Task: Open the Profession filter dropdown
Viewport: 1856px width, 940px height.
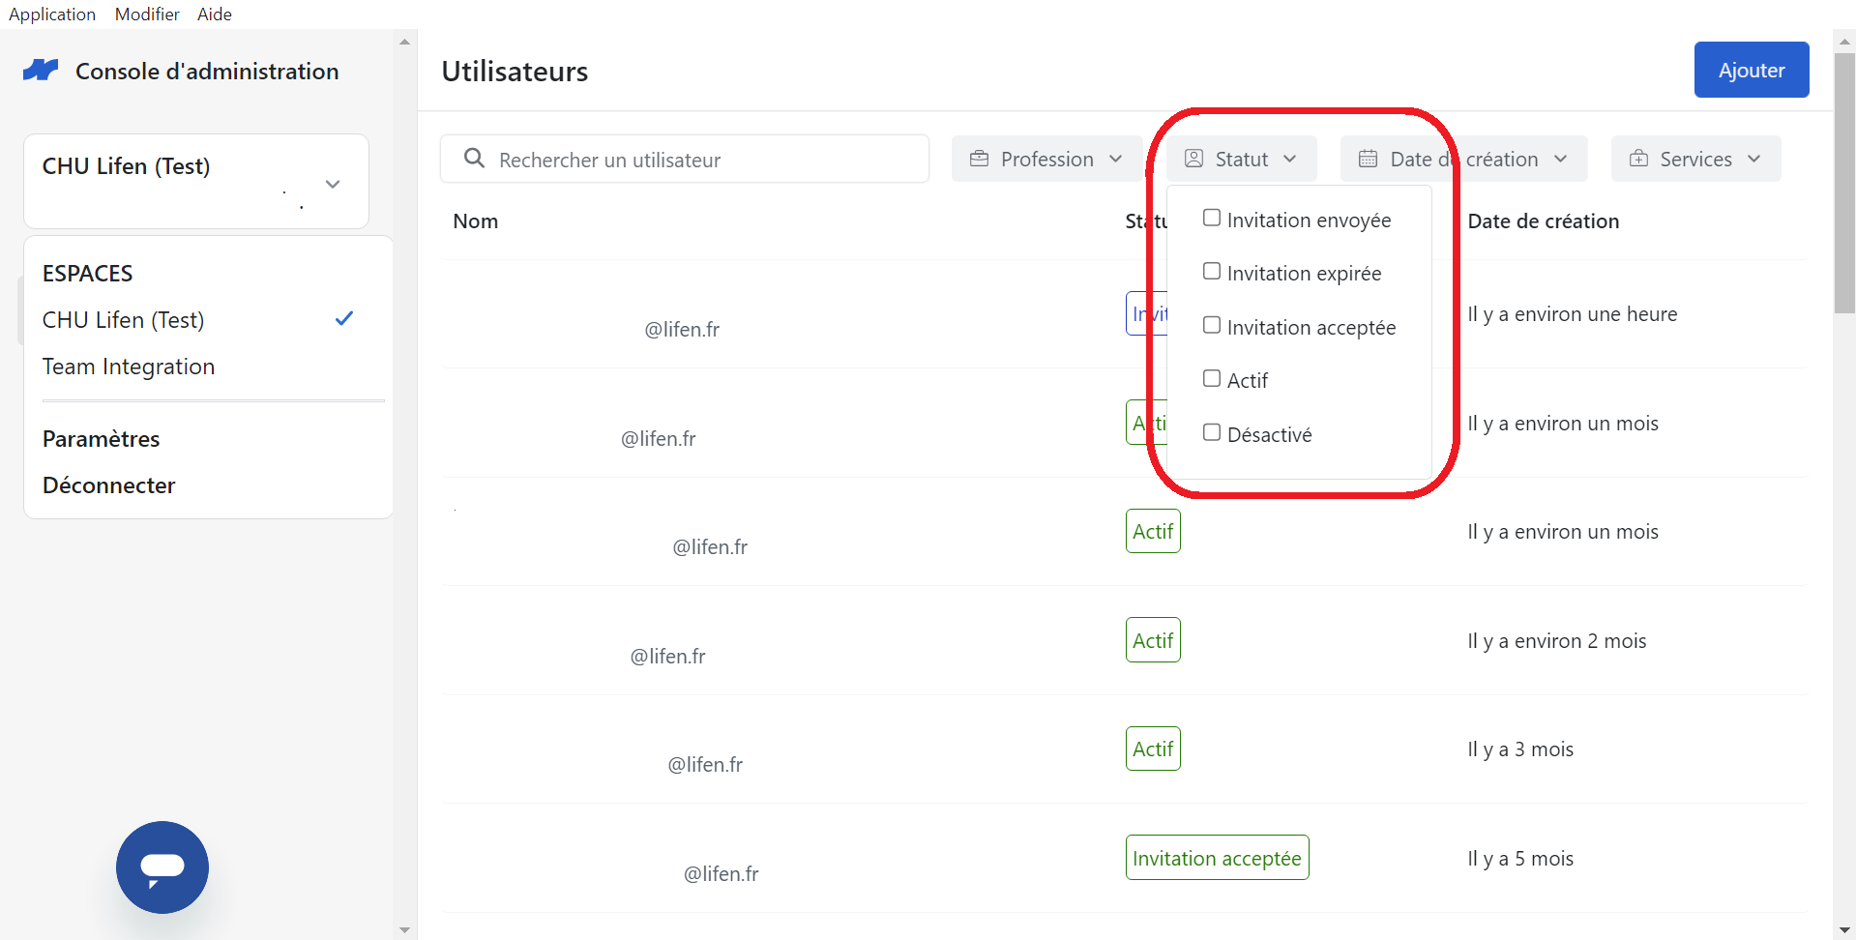Action: click(x=1046, y=159)
